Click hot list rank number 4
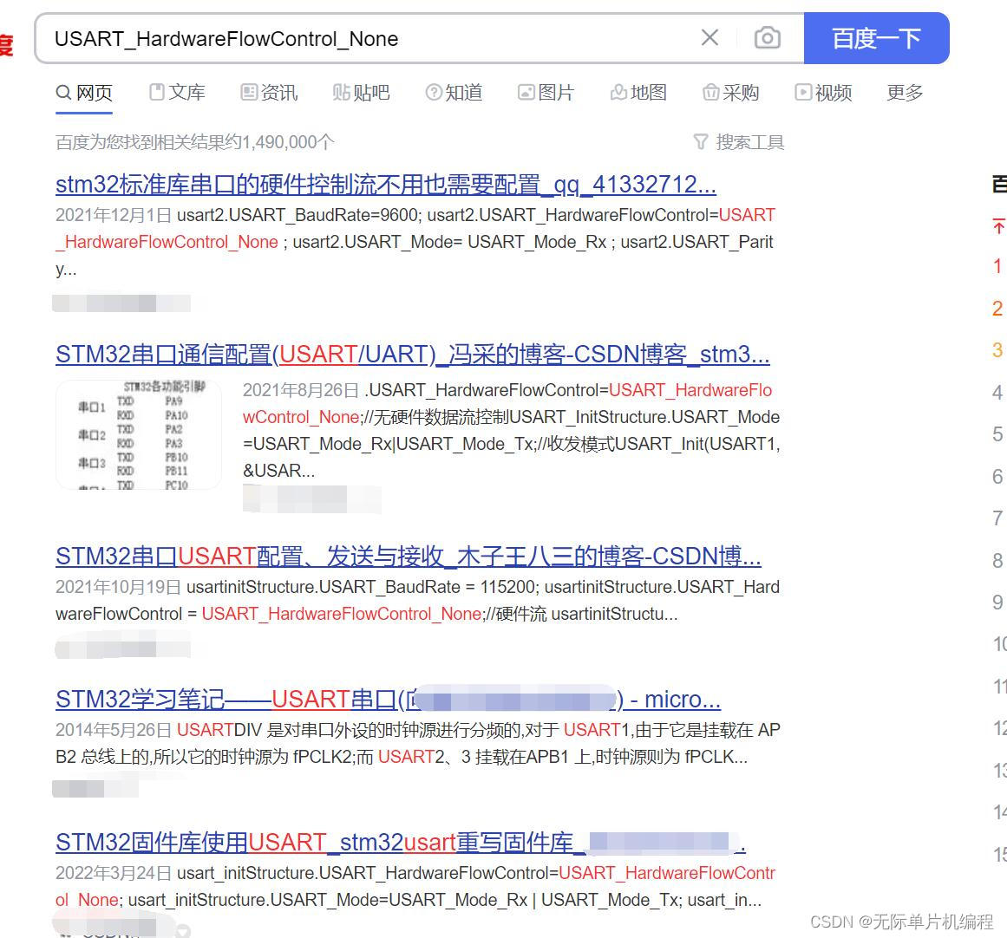 click(997, 392)
